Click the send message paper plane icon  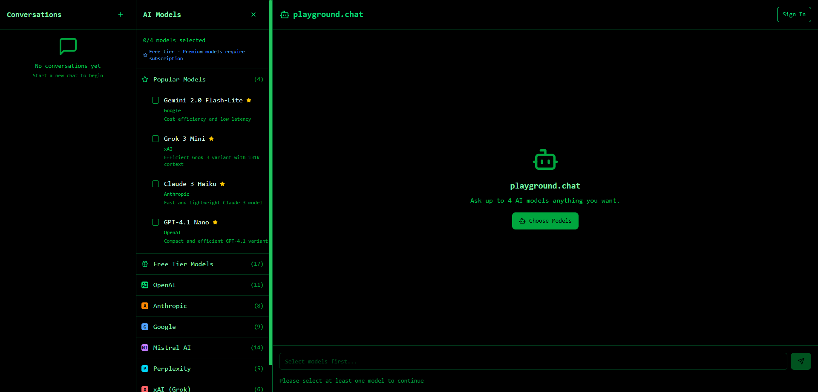click(x=801, y=361)
